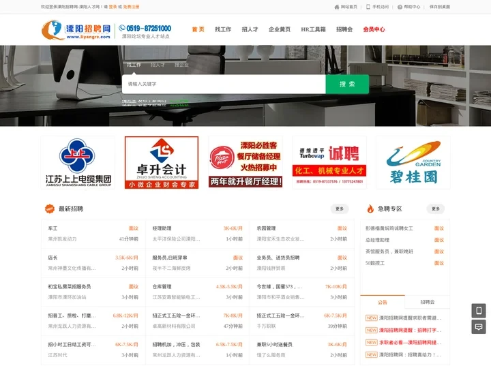The image size is (491, 368).
Task: Open the Pizza Hut 溧阳必胜客 banner
Action: pyautogui.click(x=245, y=162)
